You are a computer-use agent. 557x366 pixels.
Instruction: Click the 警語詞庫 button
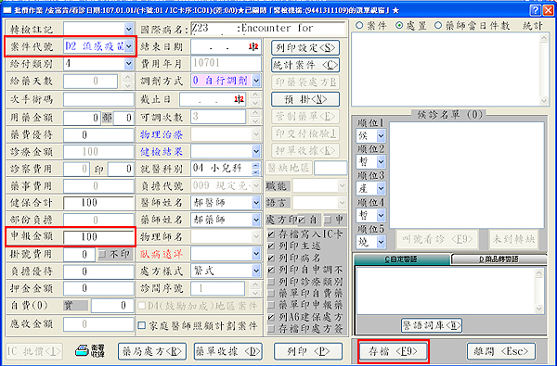[432, 325]
